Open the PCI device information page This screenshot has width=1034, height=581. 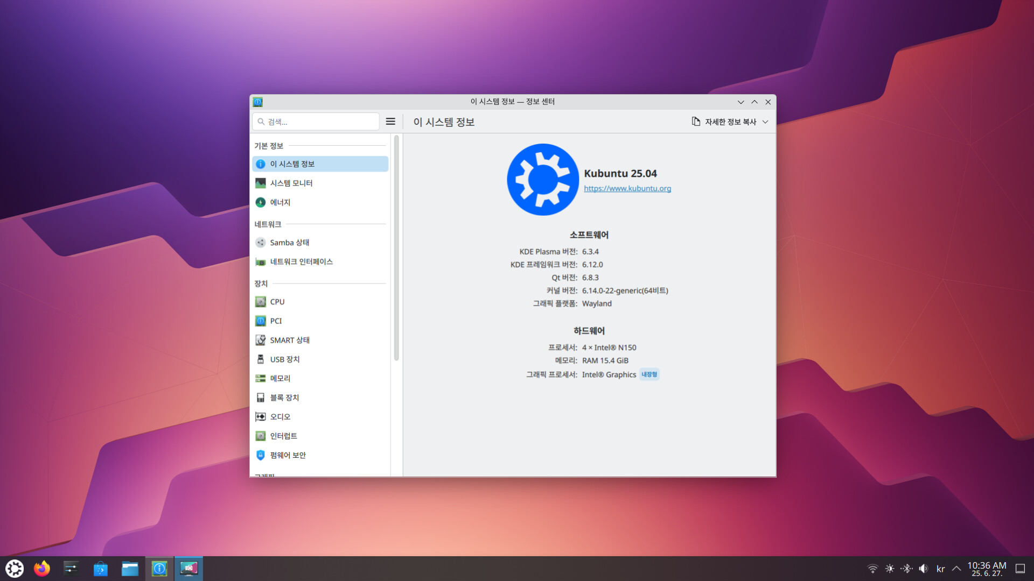click(276, 321)
